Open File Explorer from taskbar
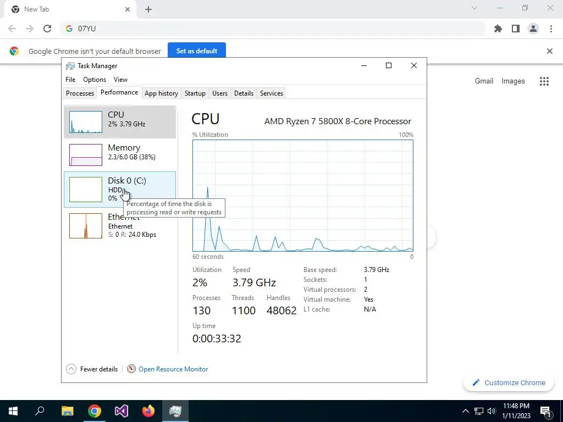Image resolution: width=563 pixels, height=422 pixels. point(68,411)
